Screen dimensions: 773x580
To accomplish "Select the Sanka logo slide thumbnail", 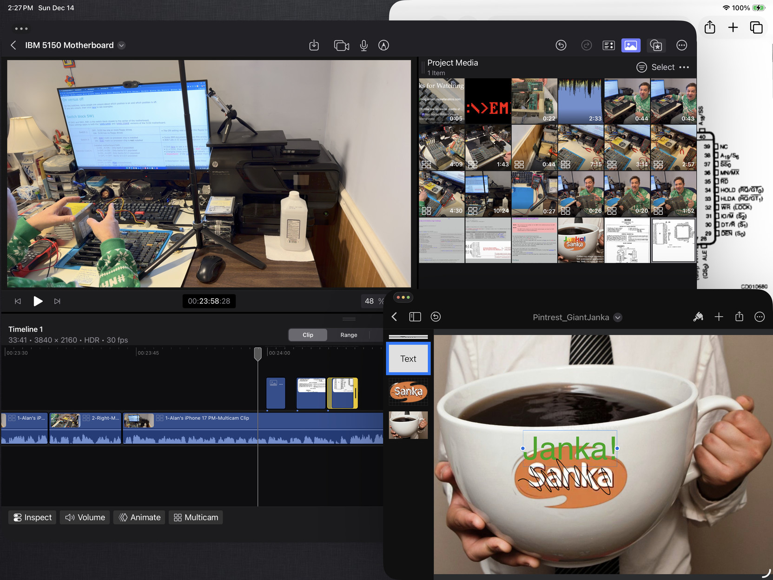I will (x=409, y=392).
